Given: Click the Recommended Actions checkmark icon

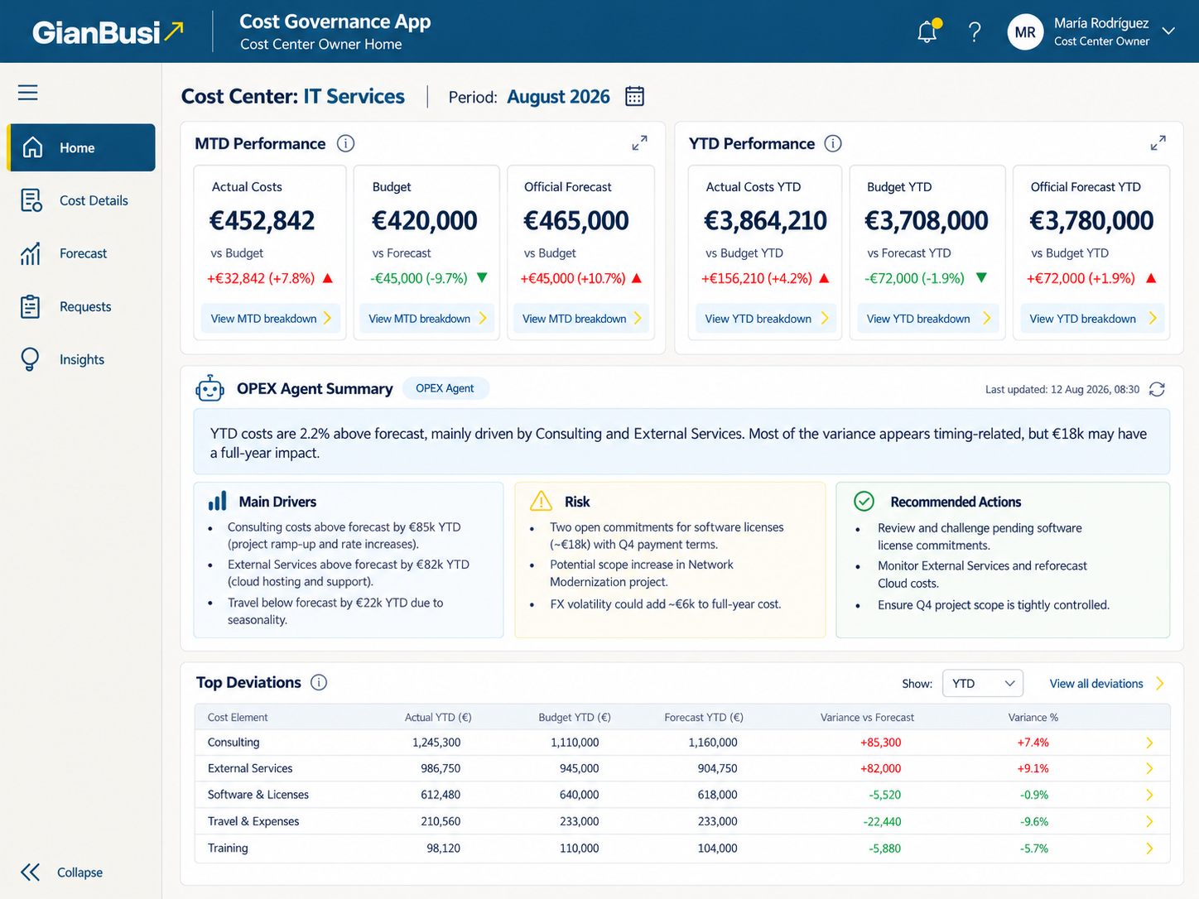Looking at the screenshot, I should click(x=864, y=501).
